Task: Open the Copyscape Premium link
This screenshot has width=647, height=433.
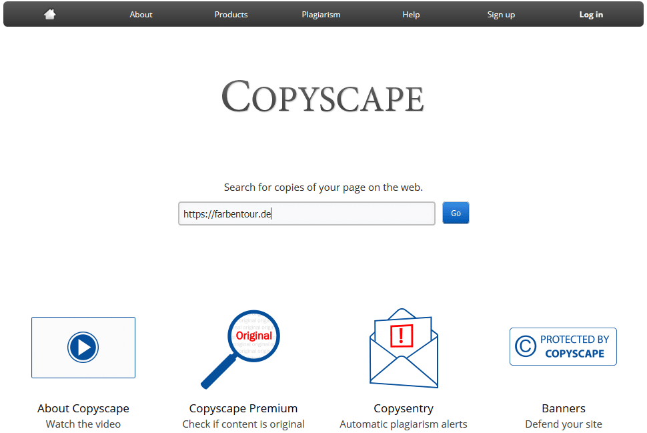Action: tap(243, 408)
